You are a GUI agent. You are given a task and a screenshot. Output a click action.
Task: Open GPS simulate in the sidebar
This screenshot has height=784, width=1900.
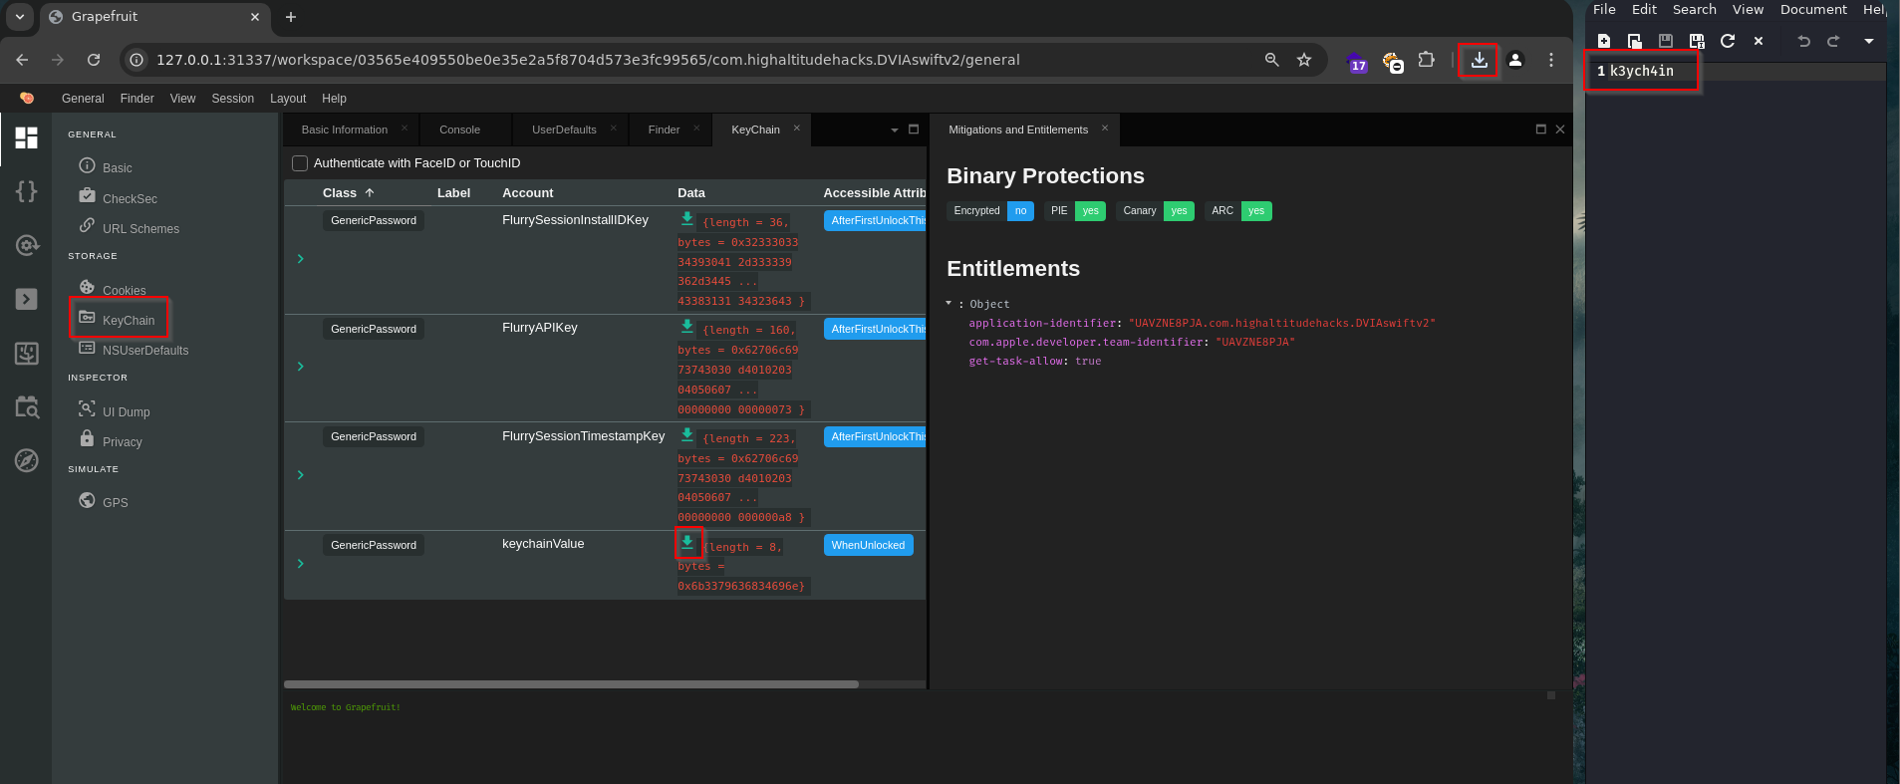(115, 502)
